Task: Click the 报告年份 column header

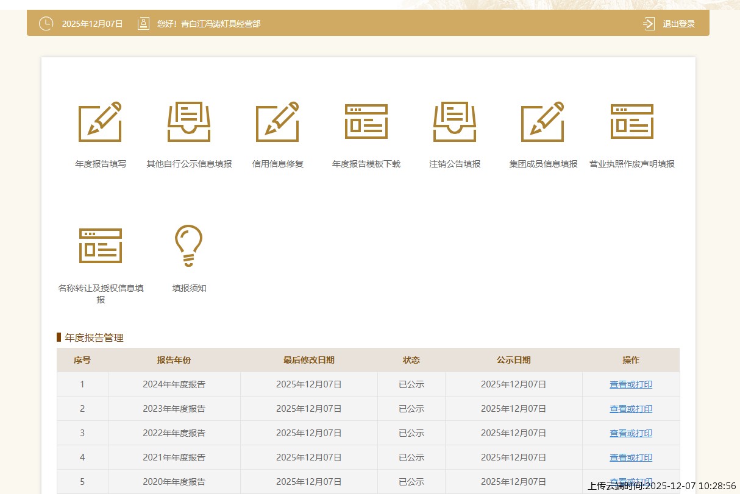Action: 174,360
